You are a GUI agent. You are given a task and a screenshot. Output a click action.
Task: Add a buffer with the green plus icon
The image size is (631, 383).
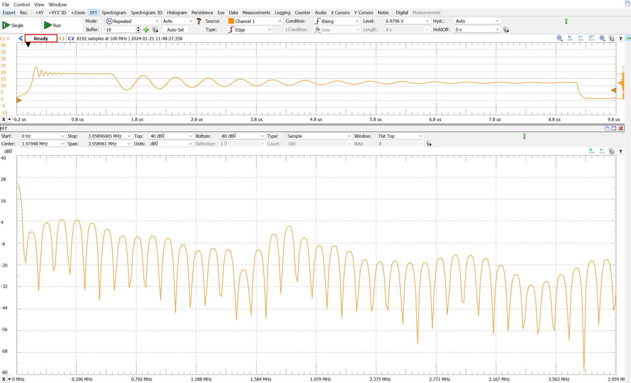tap(146, 30)
